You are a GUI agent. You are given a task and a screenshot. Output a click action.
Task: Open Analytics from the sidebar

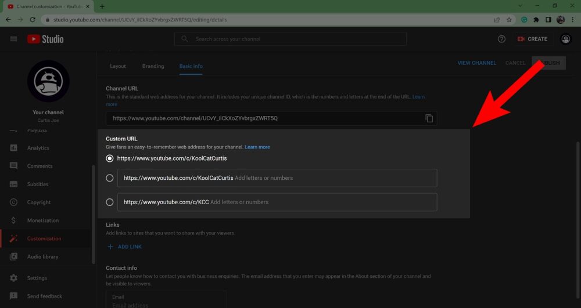[x=38, y=148]
